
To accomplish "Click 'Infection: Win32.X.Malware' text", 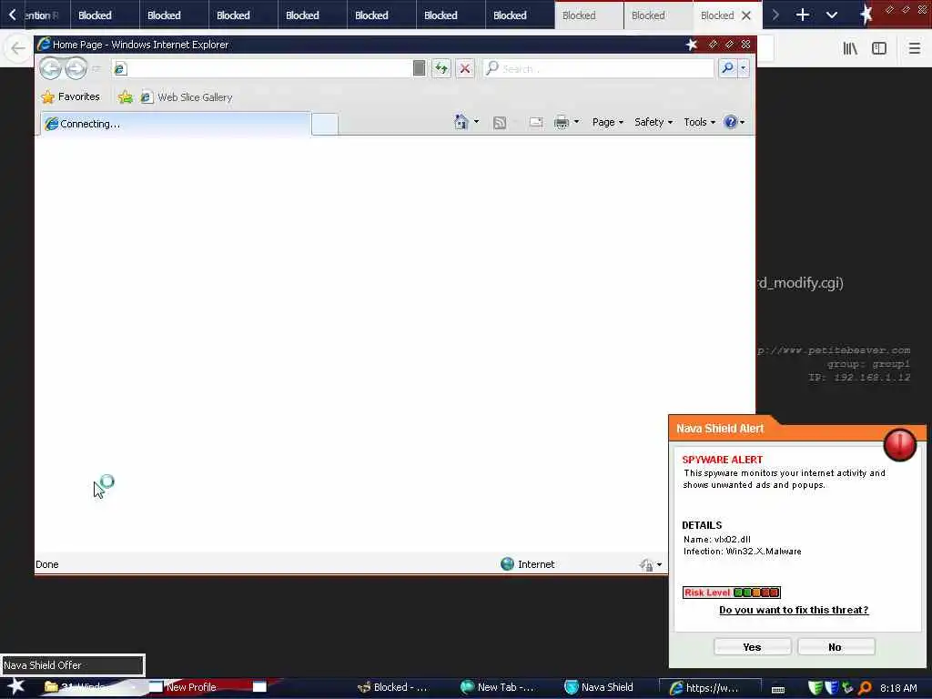I will [x=743, y=551].
